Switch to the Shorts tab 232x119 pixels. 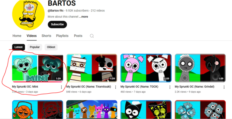click(x=46, y=36)
